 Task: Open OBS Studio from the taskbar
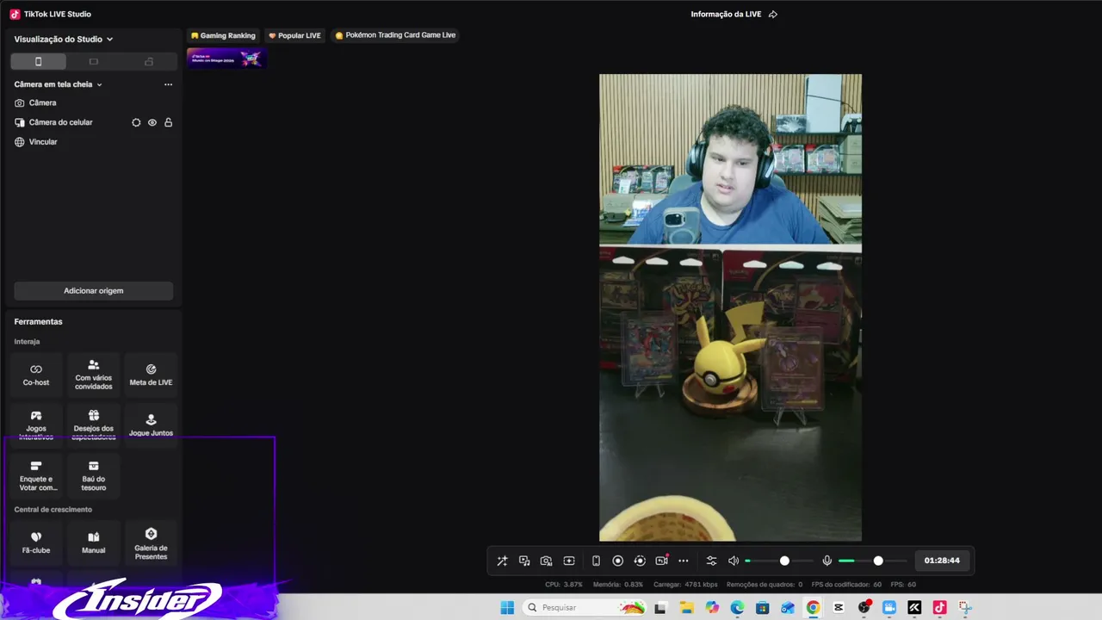864,608
